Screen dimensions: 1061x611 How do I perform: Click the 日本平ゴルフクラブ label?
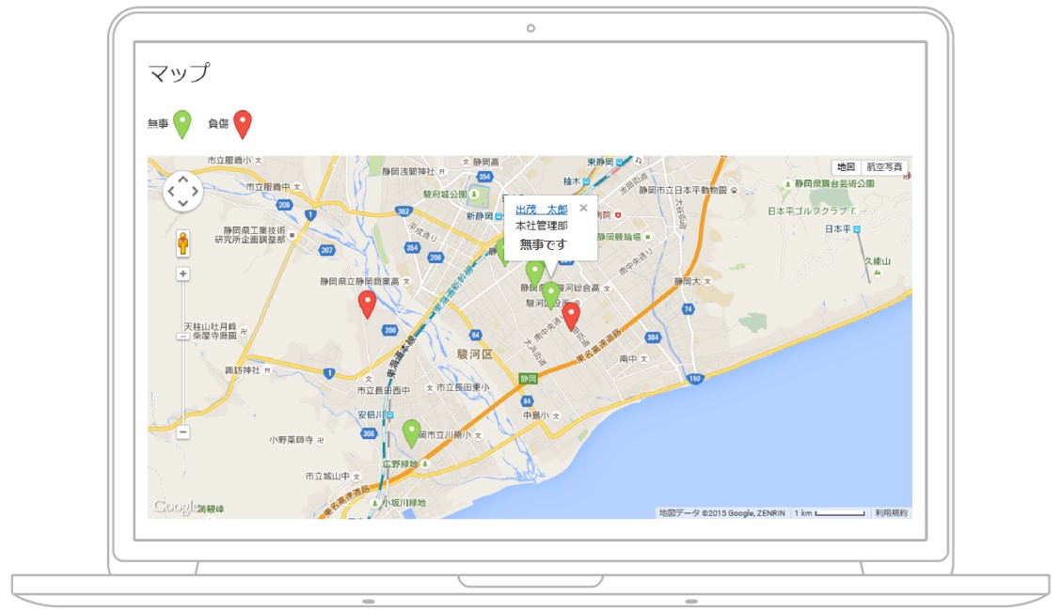click(x=807, y=211)
